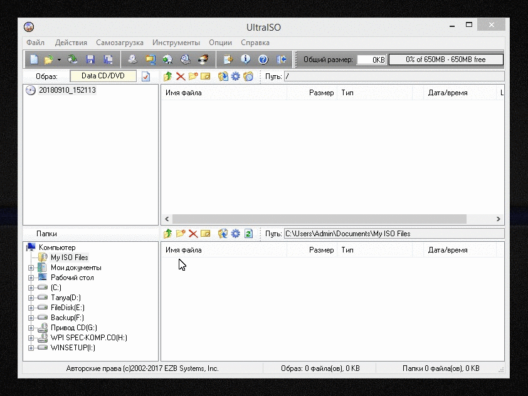This screenshot has width=528, height=396.
Task: Click the Up folder icon in image pane
Action: click(167, 76)
